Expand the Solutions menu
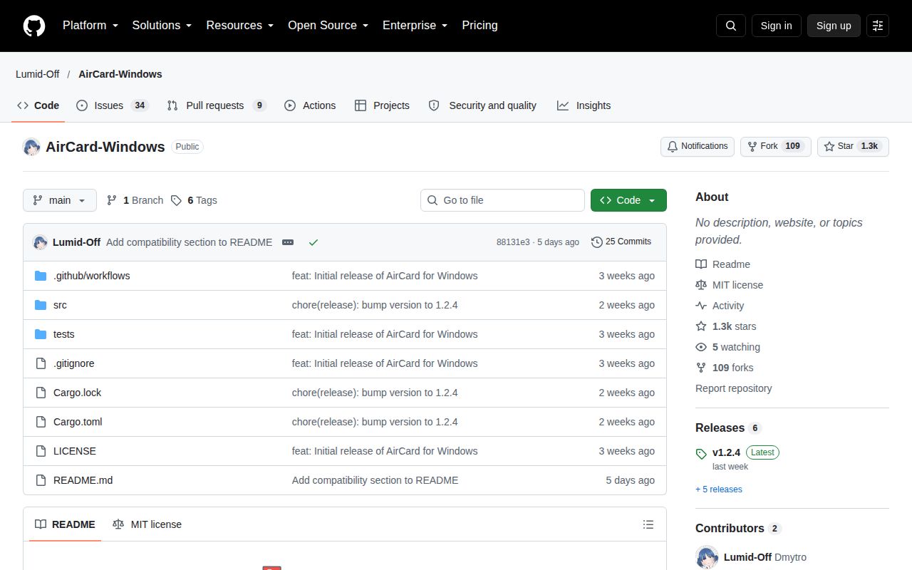Image resolution: width=912 pixels, height=570 pixels. click(x=162, y=26)
